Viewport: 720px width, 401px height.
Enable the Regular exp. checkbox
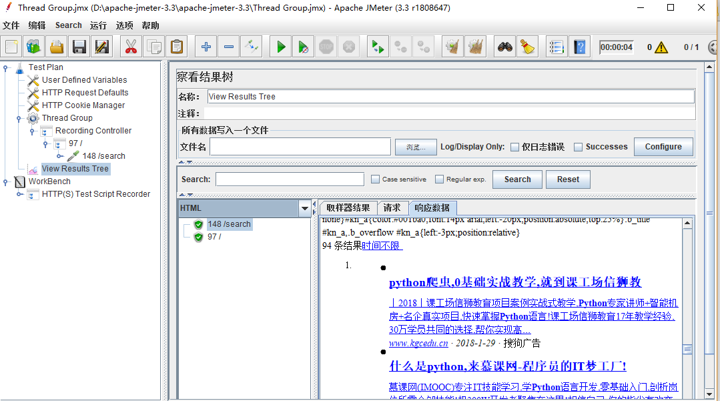click(440, 179)
